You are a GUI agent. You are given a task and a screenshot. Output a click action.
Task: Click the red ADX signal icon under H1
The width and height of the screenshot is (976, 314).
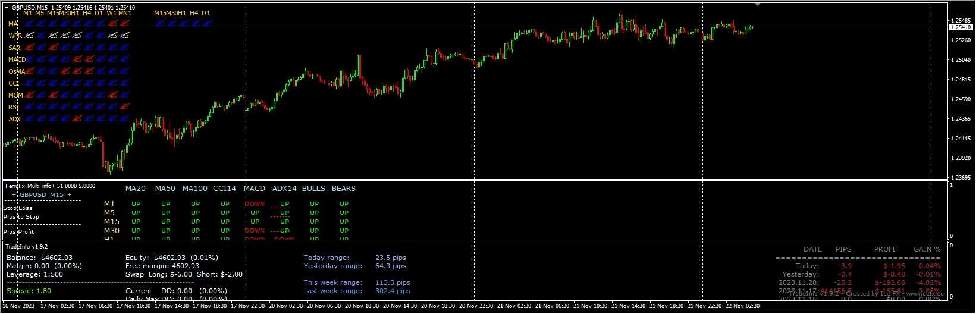[77, 118]
